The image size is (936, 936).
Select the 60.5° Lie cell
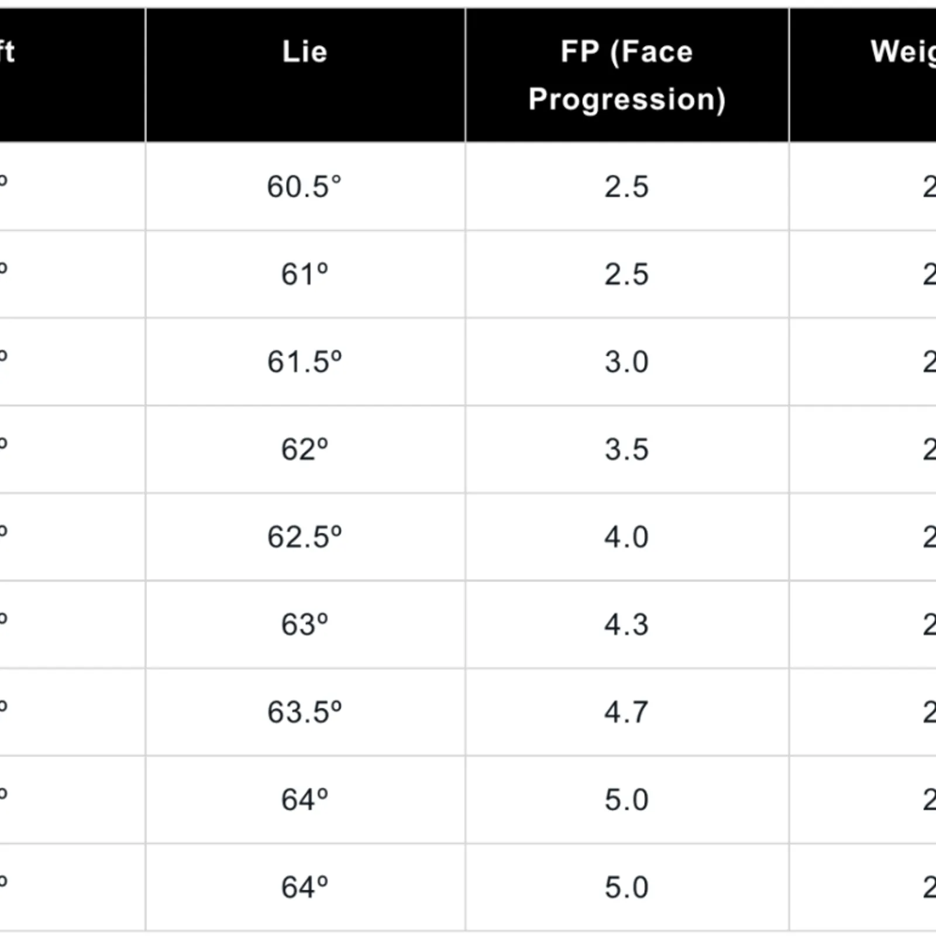pos(304,187)
